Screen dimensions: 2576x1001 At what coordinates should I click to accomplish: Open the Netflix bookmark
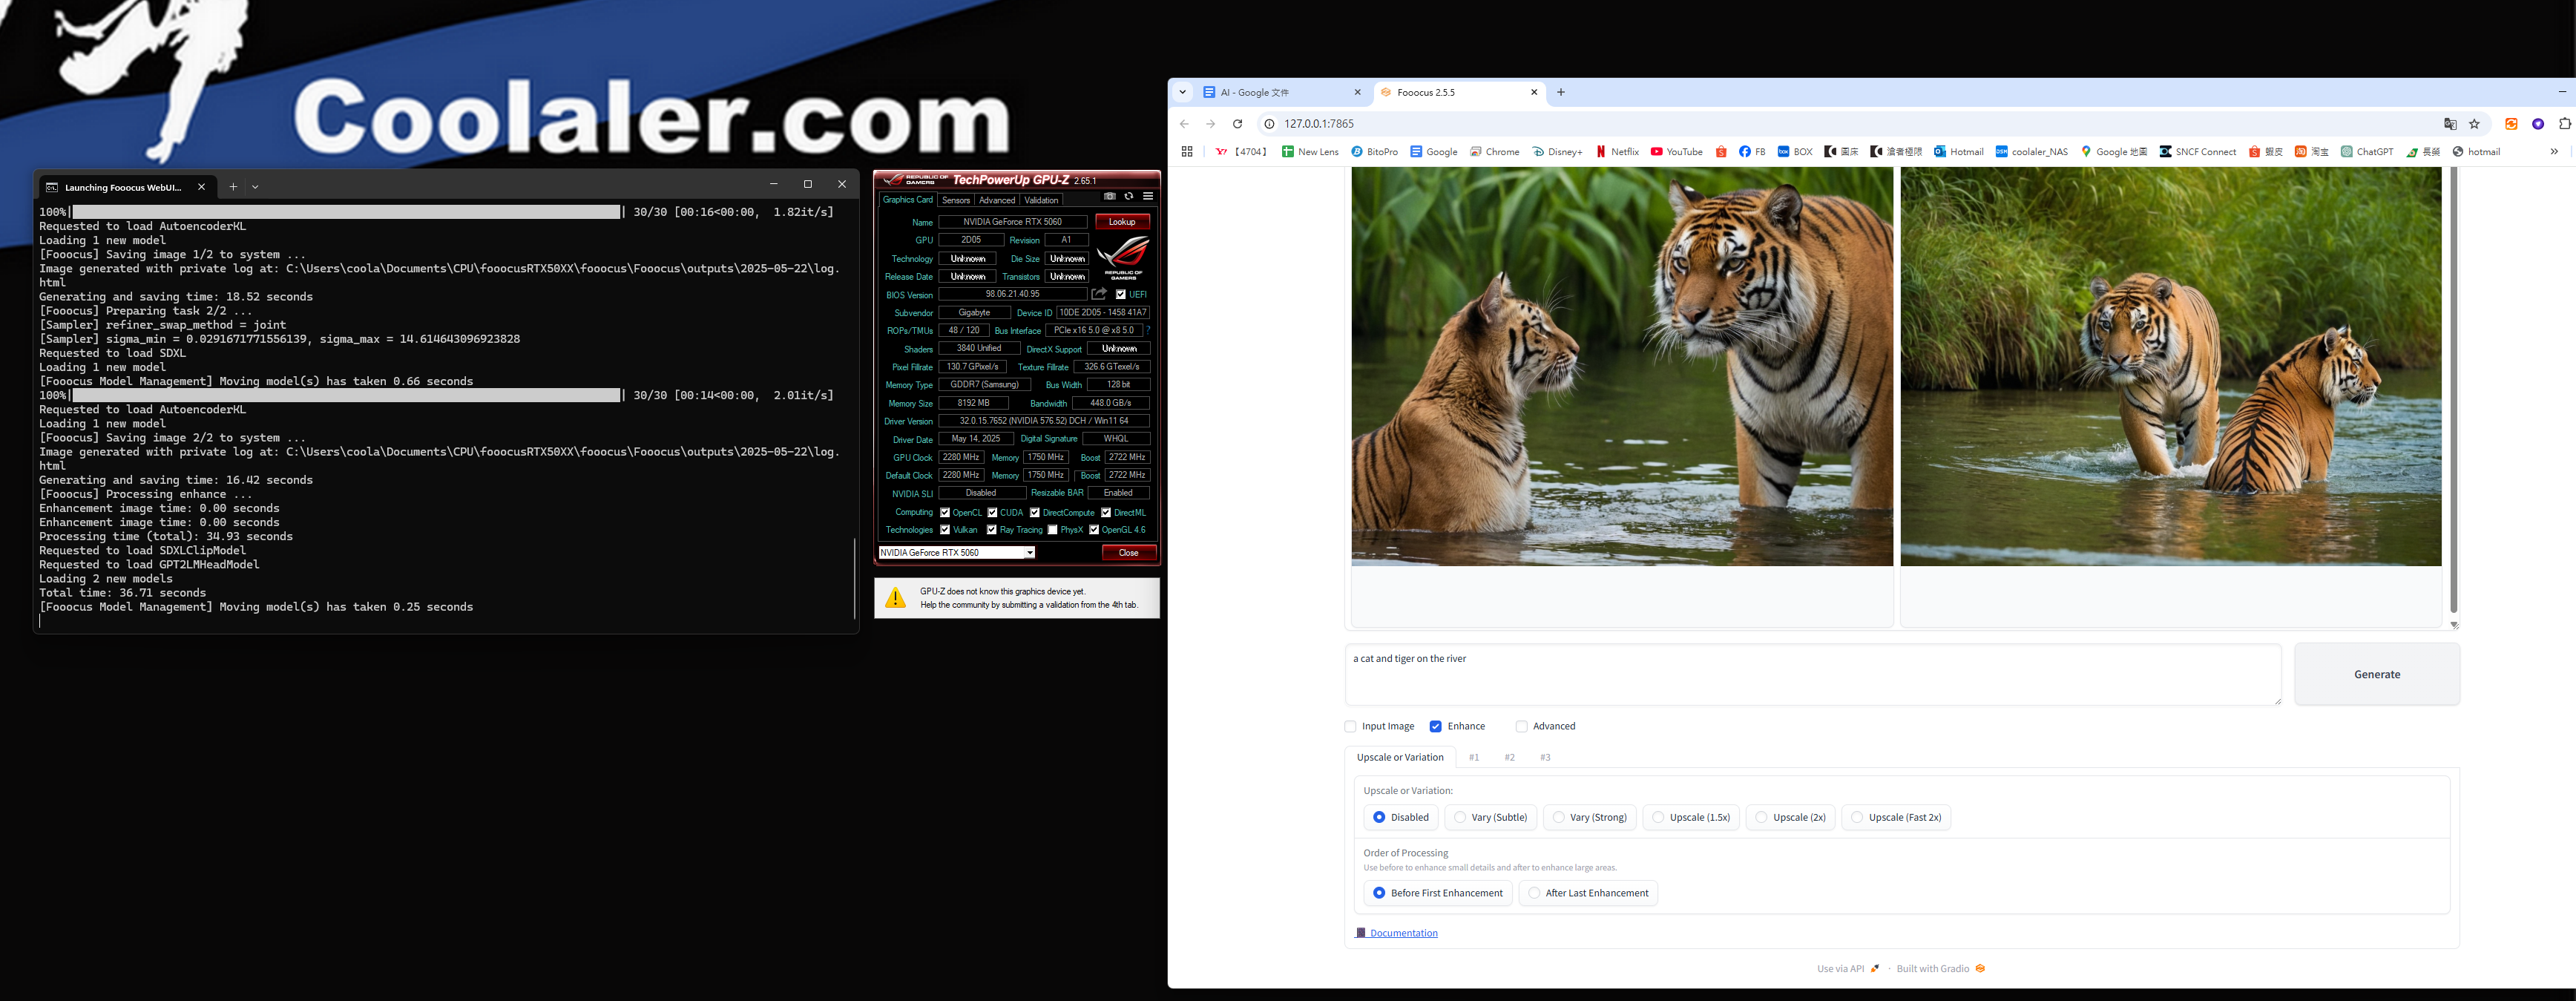coord(1617,152)
